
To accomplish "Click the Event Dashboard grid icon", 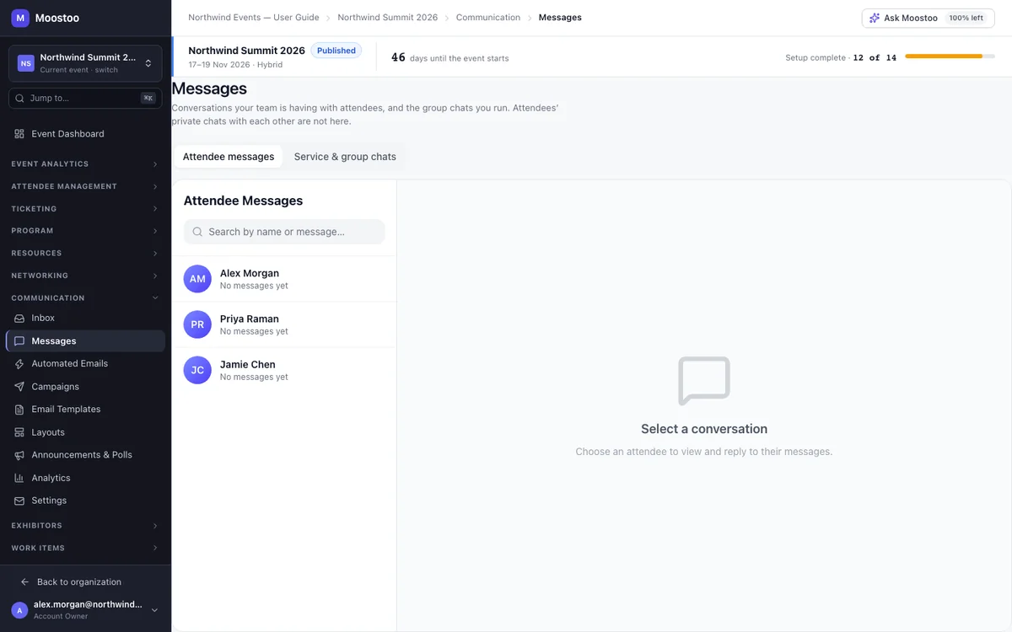I will 19,134.
